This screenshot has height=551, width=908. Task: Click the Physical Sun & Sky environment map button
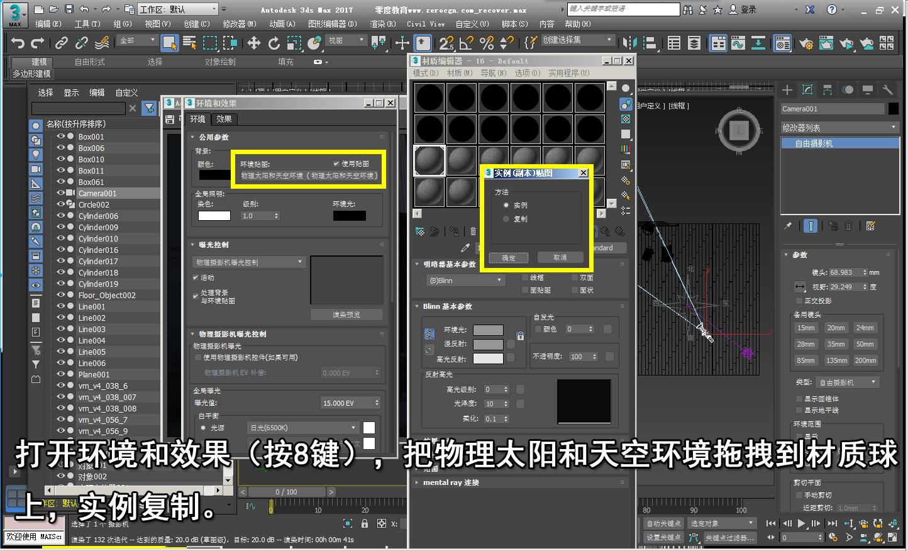point(309,176)
